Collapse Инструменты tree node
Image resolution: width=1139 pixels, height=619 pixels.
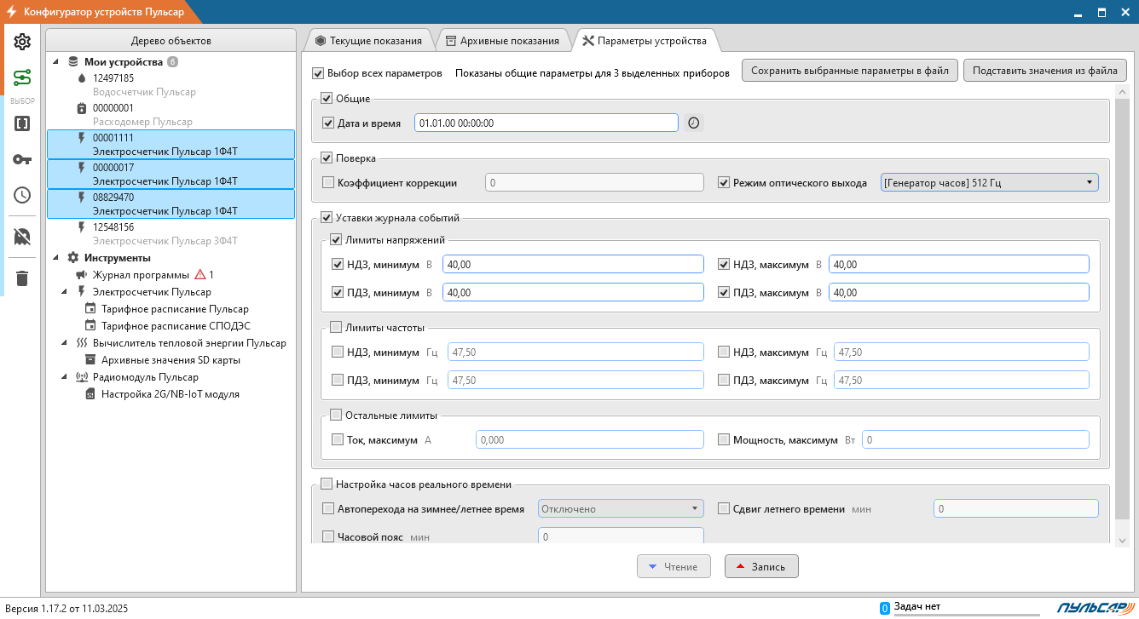coord(56,257)
